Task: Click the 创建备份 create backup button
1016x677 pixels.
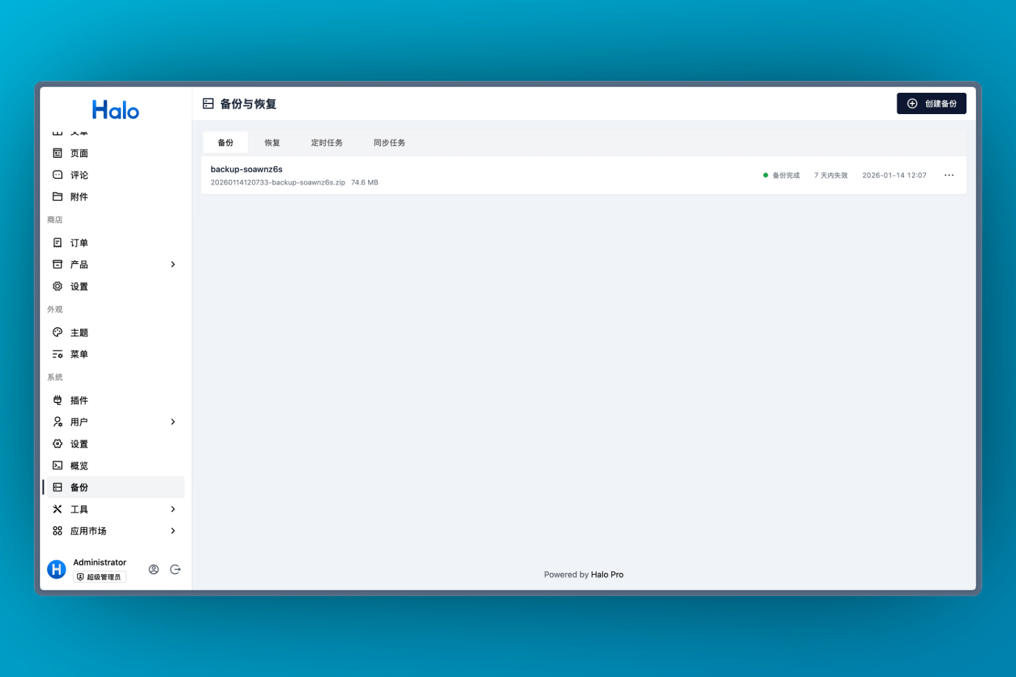Action: click(931, 103)
